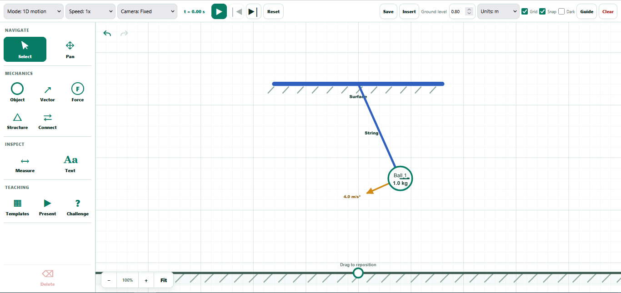Viewport: 621px width, 293px height.
Task: Zoom out with the minus button
Action: pos(109,280)
